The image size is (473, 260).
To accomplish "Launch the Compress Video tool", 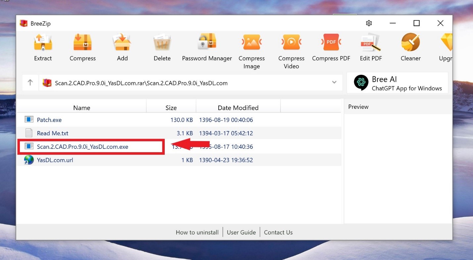I will click(291, 42).
